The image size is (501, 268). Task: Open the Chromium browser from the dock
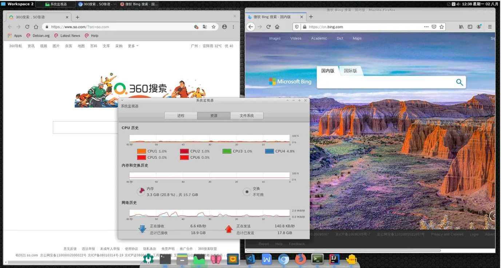(x=283, y=259)
